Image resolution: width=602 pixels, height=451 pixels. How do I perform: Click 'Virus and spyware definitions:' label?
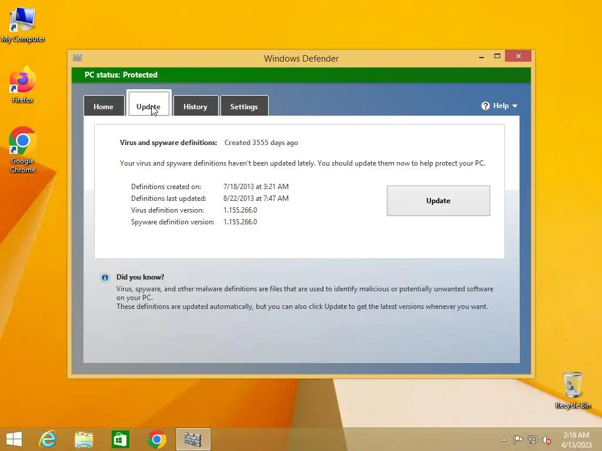click(168, 143)
